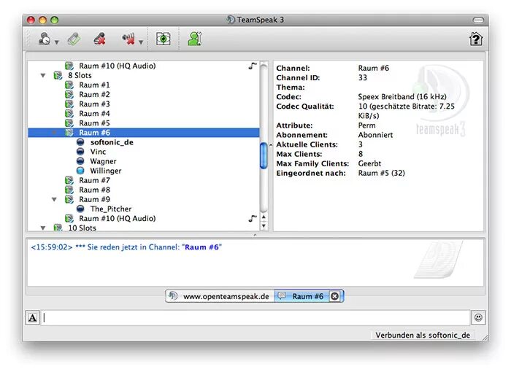
Task: Mute speakers with the red-X speaker icon
Action: coord(128,39)
